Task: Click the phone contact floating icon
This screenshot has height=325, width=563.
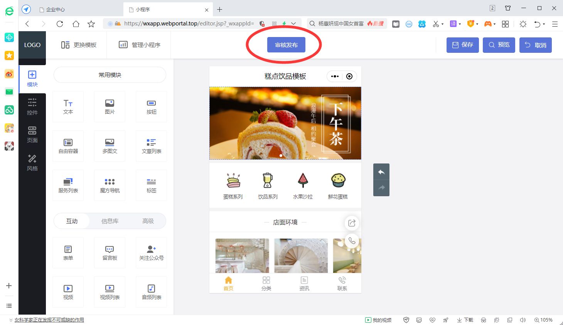Action: pyautogui.click(x=352, y=241)
